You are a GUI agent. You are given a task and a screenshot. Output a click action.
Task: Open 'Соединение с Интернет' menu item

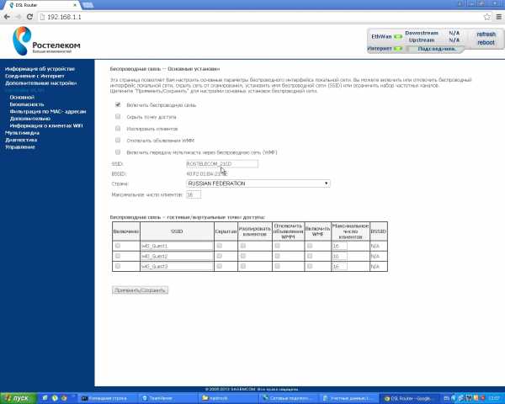pyautogui.click(x=35, y=76)
